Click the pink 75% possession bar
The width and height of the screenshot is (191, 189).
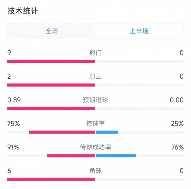coord(62,132)
